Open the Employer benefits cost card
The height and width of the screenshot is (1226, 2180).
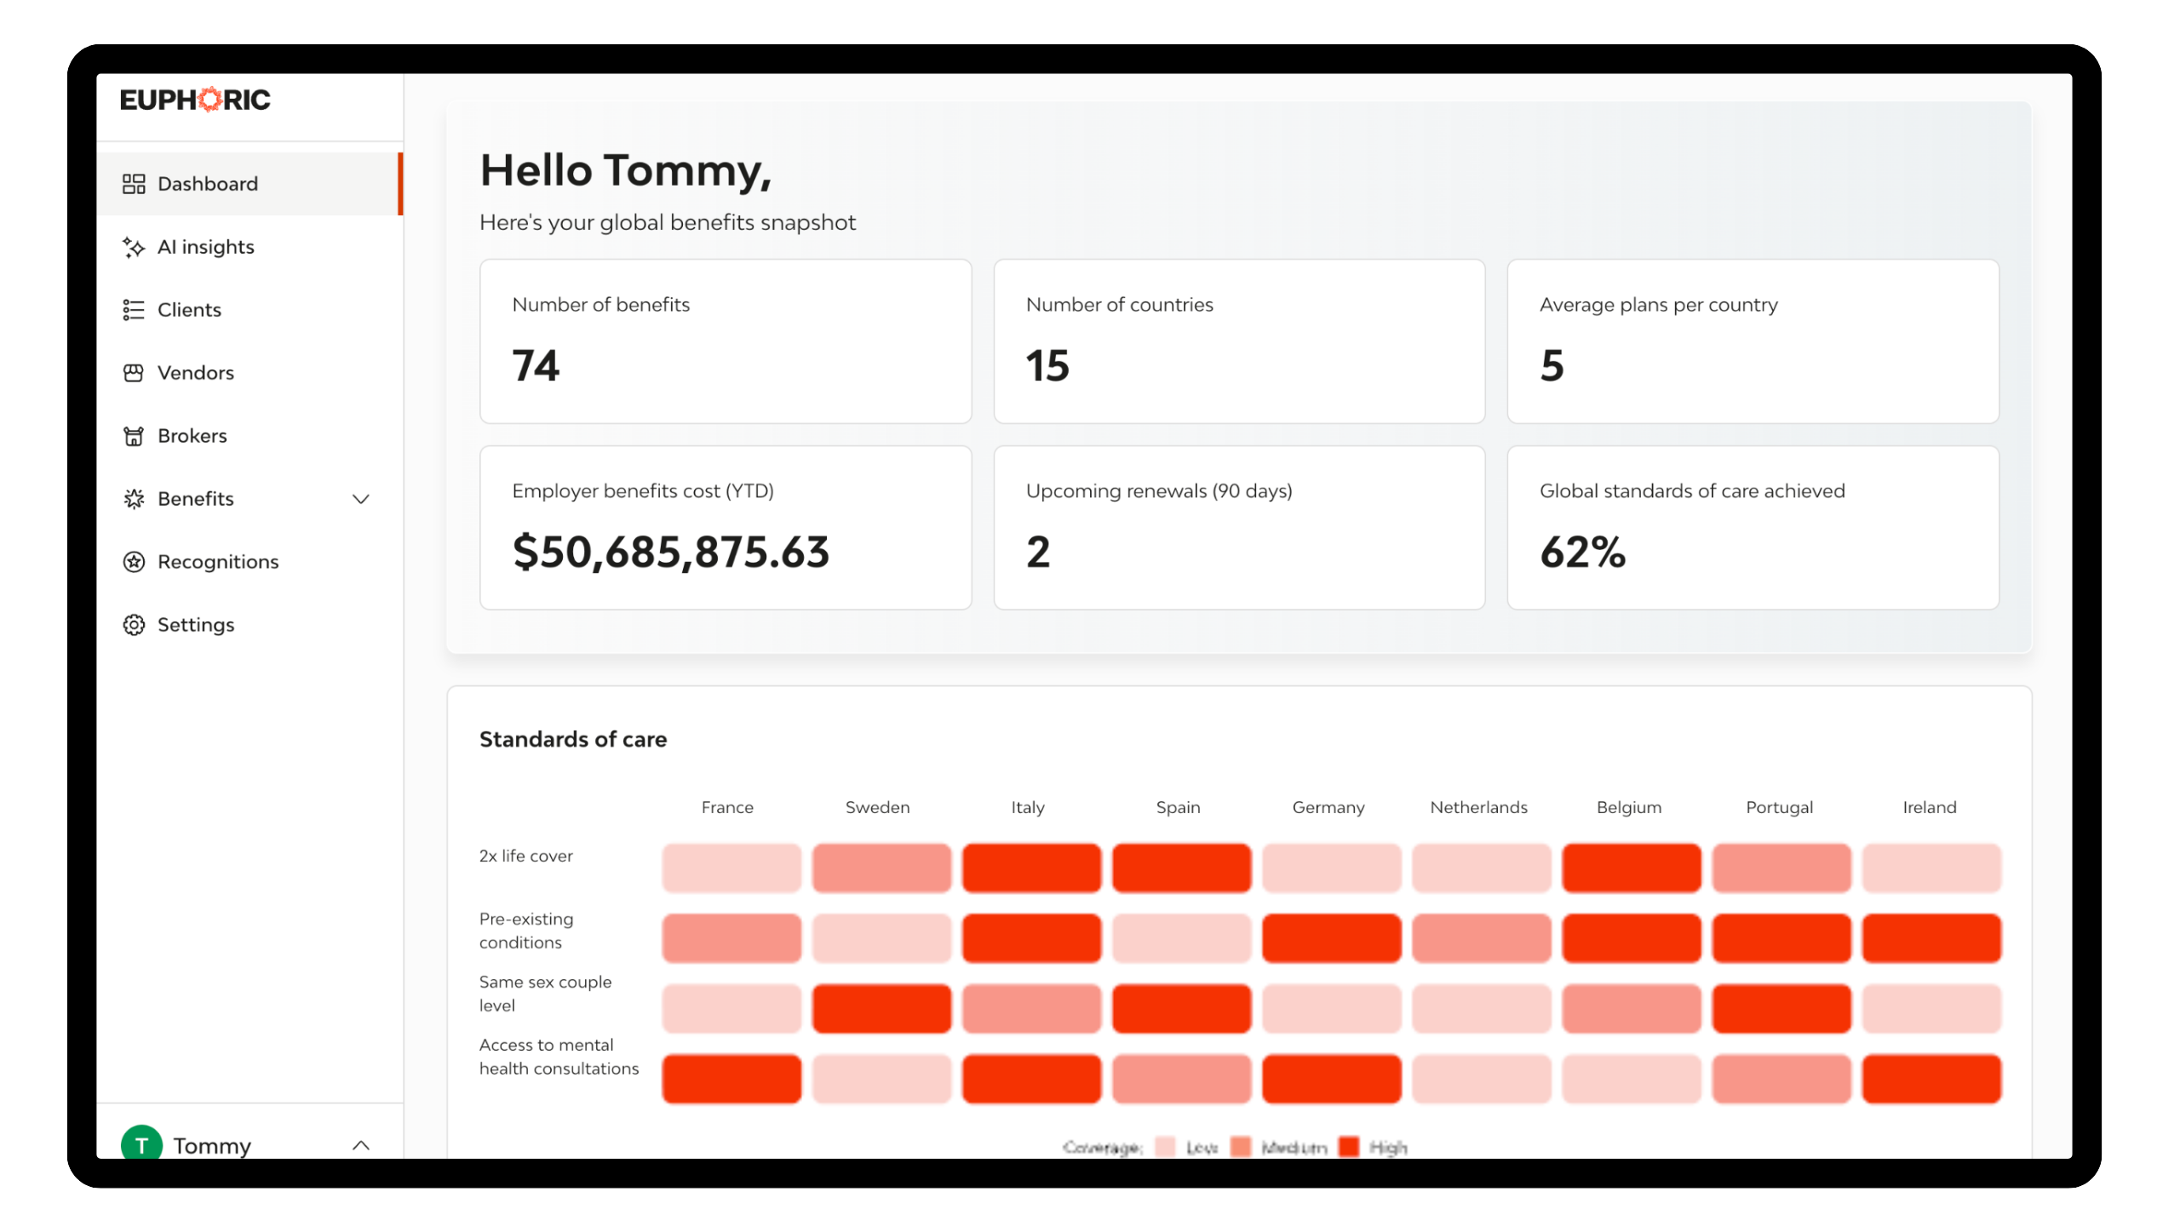[725, 527]
